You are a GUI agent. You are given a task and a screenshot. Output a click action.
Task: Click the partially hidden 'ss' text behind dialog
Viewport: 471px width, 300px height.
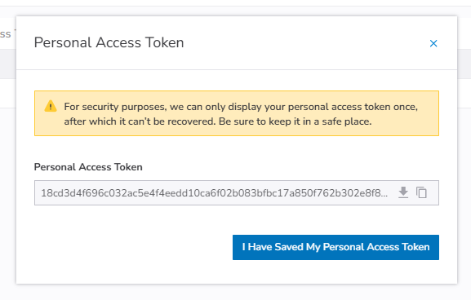click(6, 34)
